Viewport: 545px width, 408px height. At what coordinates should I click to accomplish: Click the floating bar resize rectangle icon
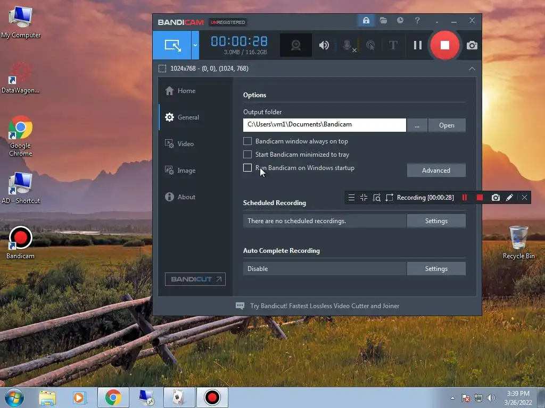point(389,198)
